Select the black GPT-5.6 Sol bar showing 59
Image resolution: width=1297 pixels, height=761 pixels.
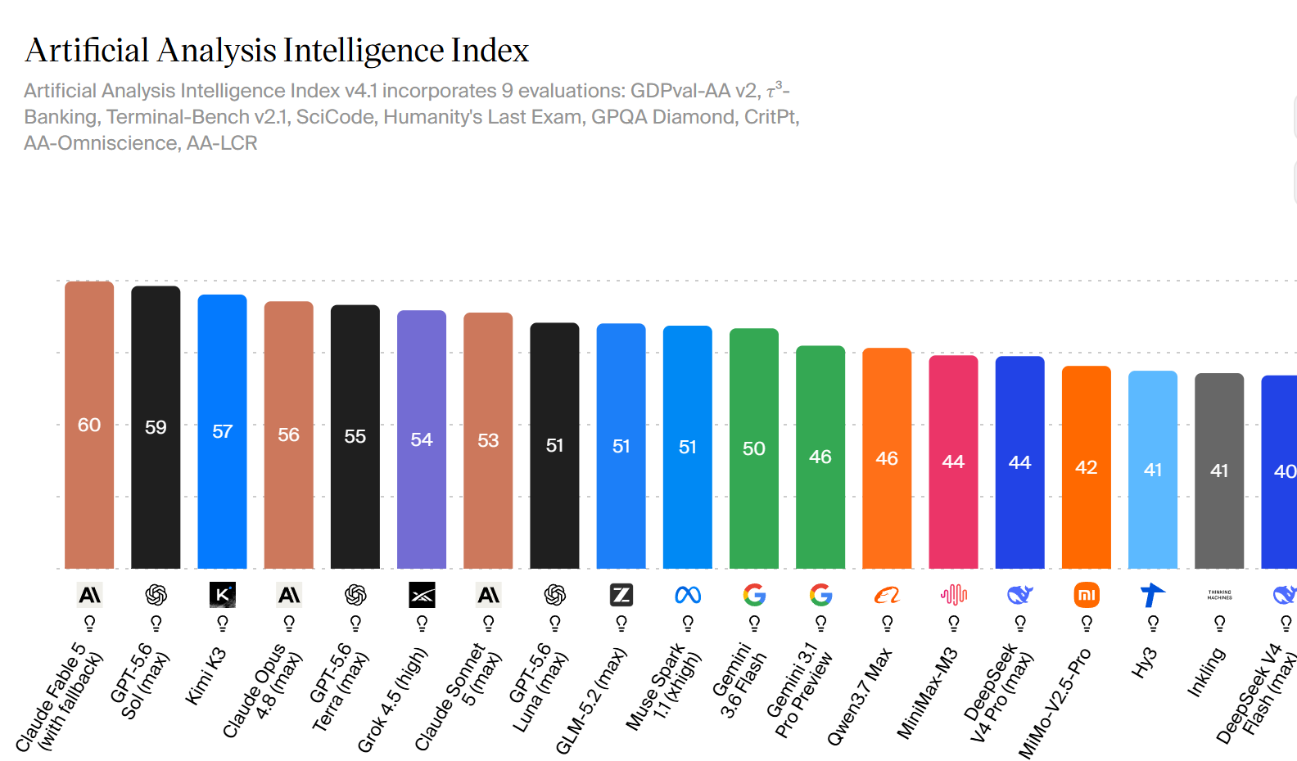click(x=156, y=427)
